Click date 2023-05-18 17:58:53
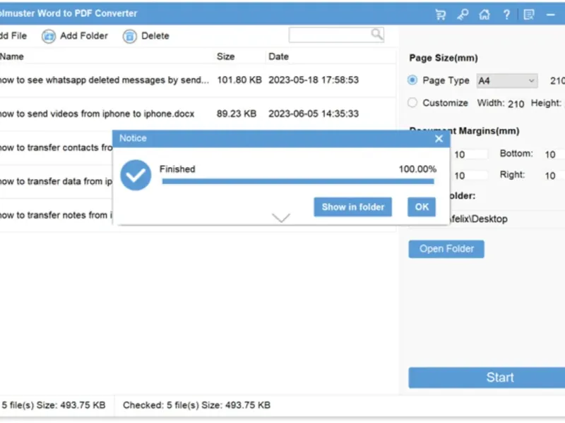Screen dimensions: 565x423 point(314,80)
